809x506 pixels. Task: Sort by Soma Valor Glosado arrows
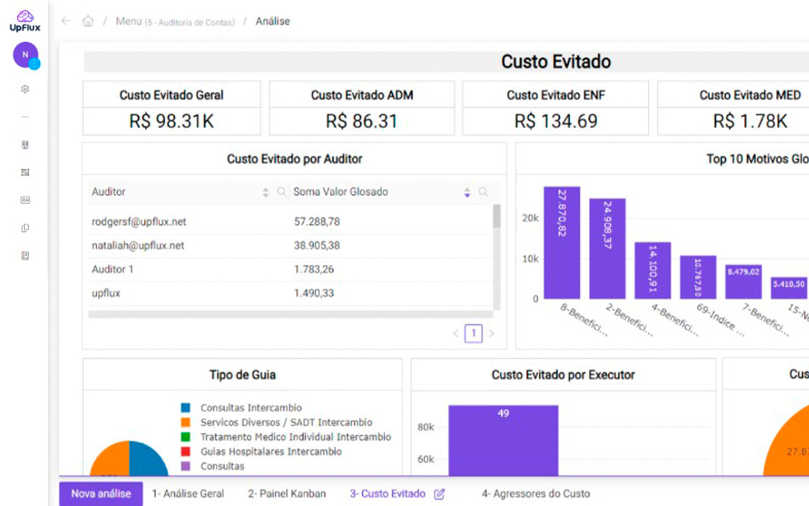(x=467, y=192)
